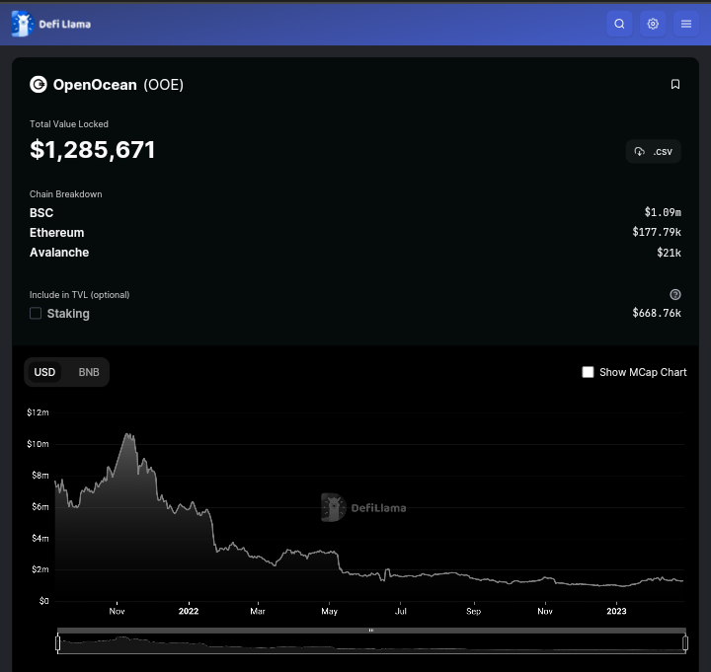This screenshot has width=711, height=672.
Task: Click the Chain Breakdown label
Action: click(66, 194)
